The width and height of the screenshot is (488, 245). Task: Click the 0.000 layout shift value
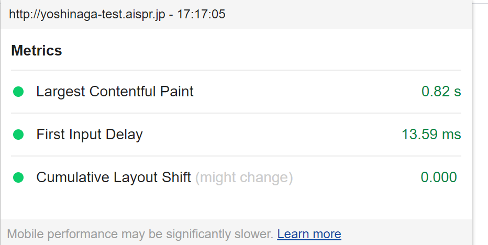tap(439, 177)
